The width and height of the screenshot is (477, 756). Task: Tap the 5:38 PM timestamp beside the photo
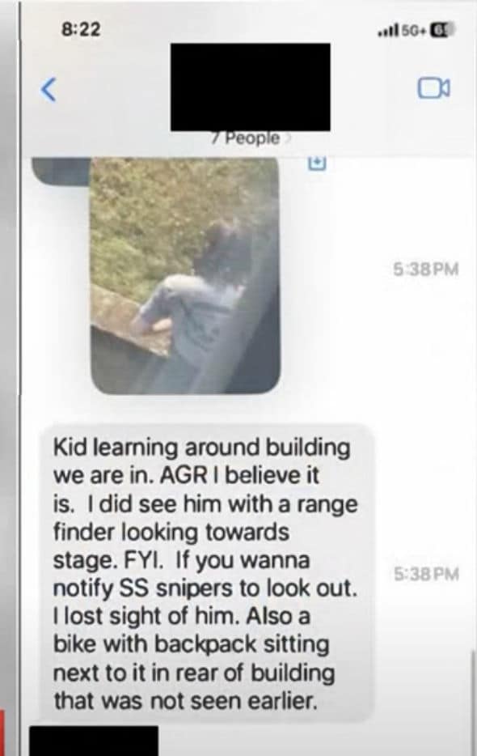[x=426, y=269]
